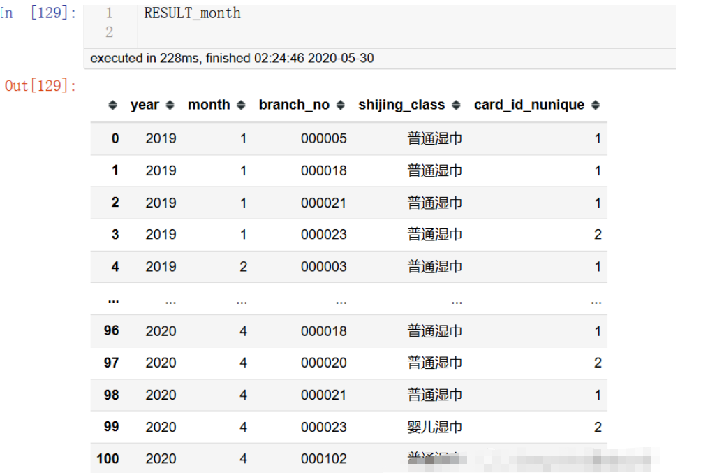This screenshot has height=473, width=701.
Task: Sort by the card_id_nunique column arrows
Action: coord(596,105)
